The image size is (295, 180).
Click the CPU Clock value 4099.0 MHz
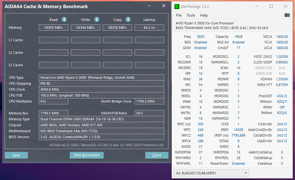(101, 89)
